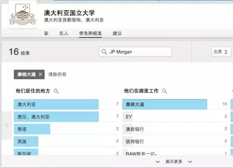Click the down chevron right of 展示更多
Screen dimensions: 233x168
190,162
